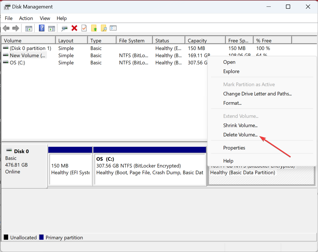Select the "(Disk 0 partition 1)" volume name
Screen dimensions: 318x252
tap(31, 48)
